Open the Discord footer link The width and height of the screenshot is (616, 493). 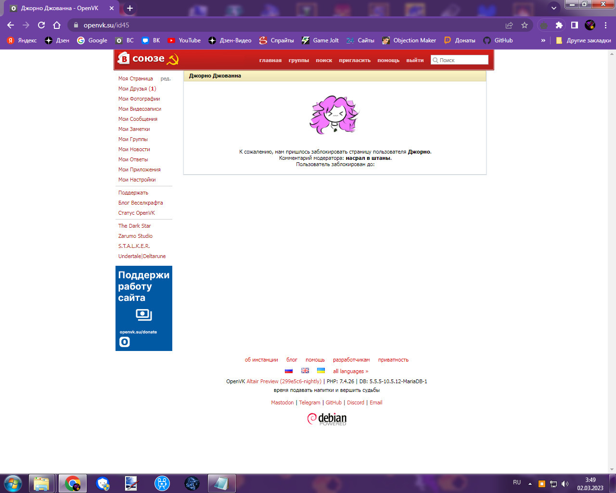[x=356, y=402]
